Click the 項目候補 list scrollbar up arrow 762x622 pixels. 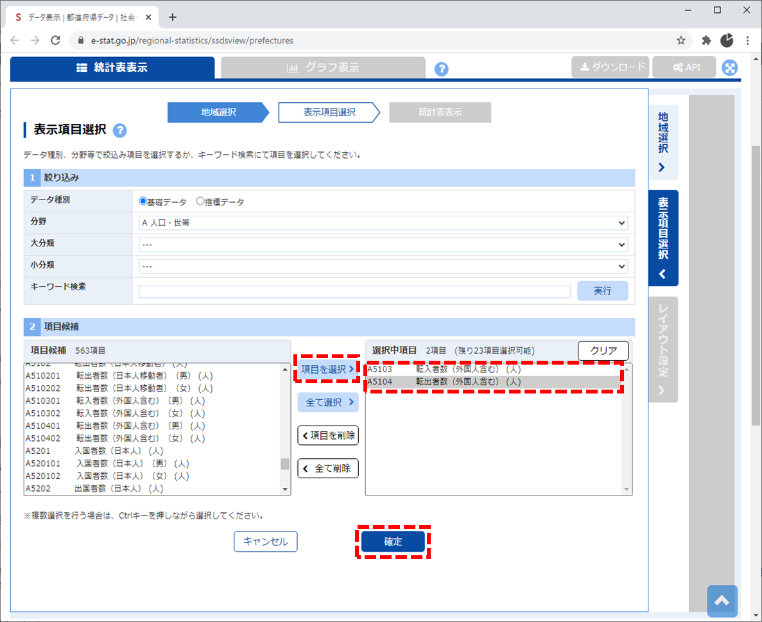tap(285, 369)
